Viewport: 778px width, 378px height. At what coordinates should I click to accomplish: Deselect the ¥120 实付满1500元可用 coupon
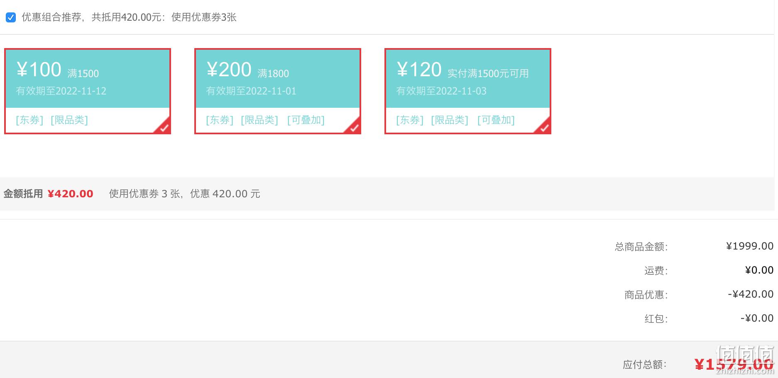coord(468,91)
